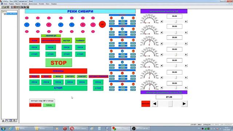This screenshot has height=131, width=233.
Task: Switch to Visualizations tab icon in organizer
Action: (x=11, y=120)
